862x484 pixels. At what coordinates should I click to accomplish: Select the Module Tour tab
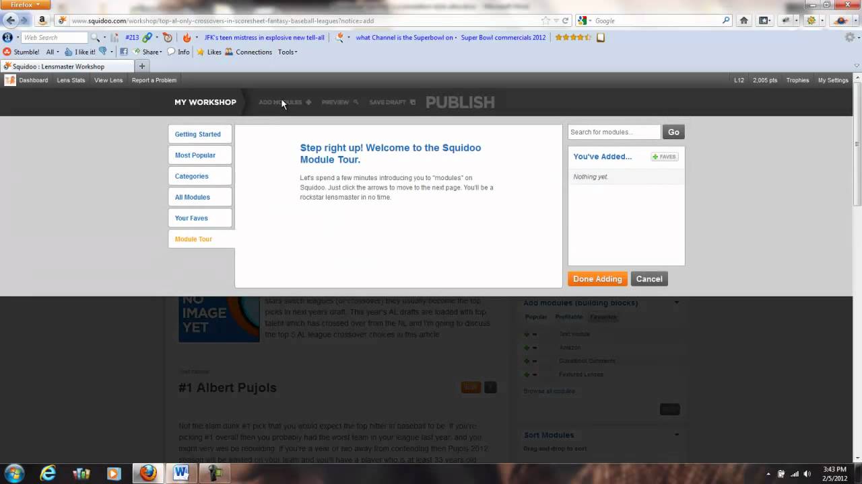coord(201,239)
